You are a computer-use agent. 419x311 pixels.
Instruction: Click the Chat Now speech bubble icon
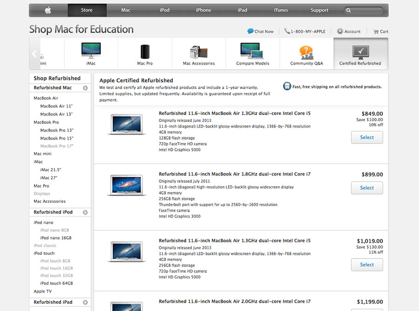(250, 31)
